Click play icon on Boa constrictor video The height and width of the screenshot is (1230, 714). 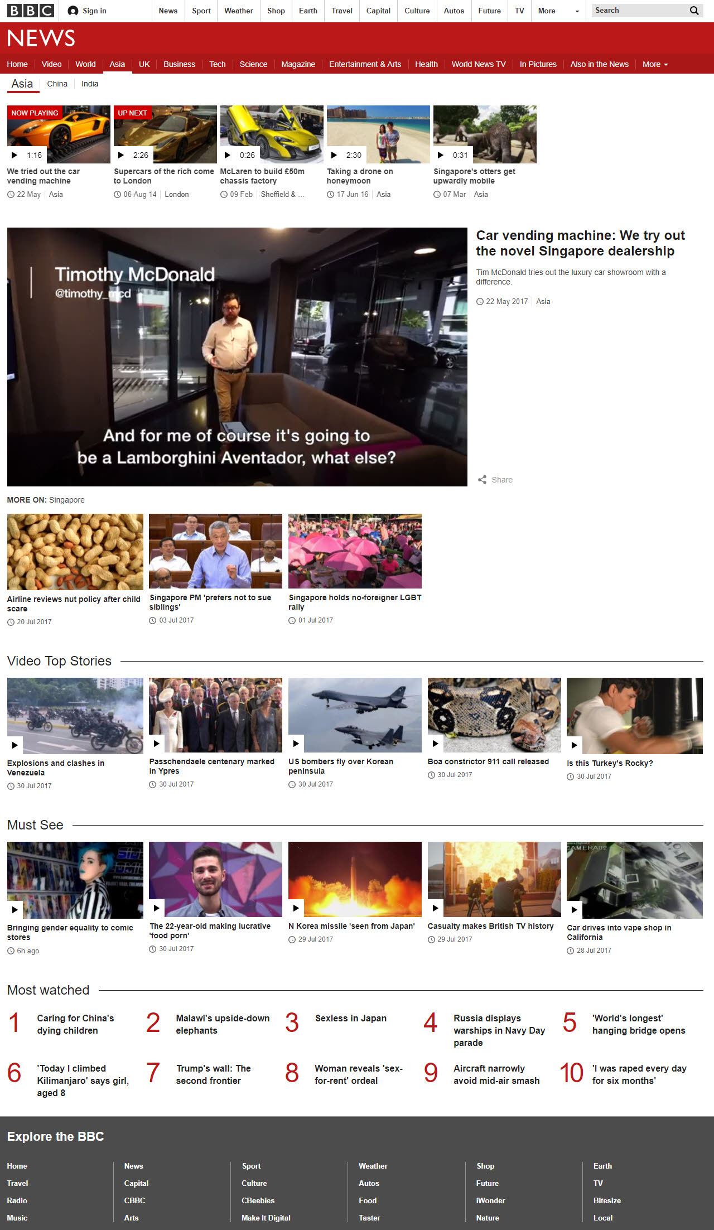click(436, 743)
